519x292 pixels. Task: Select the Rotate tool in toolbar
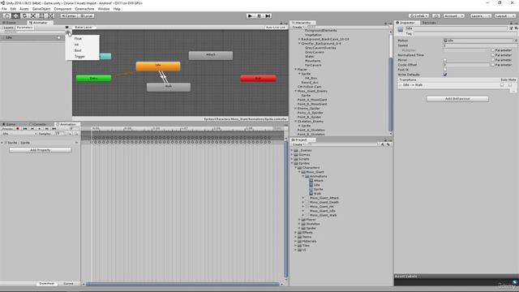point(24,15)
